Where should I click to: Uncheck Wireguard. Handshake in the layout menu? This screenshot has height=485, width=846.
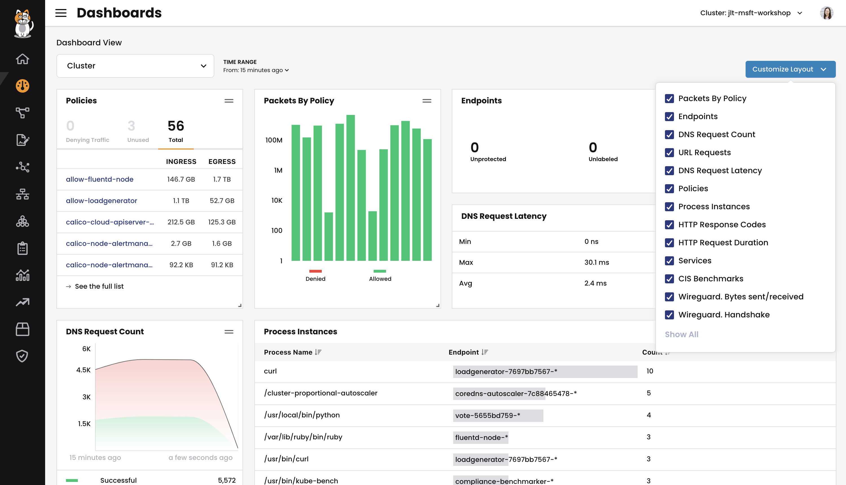[x=669, y=315]
